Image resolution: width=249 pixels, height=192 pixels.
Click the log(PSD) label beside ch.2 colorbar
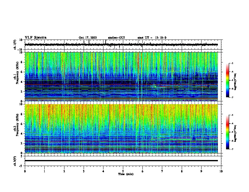(235, 133)
